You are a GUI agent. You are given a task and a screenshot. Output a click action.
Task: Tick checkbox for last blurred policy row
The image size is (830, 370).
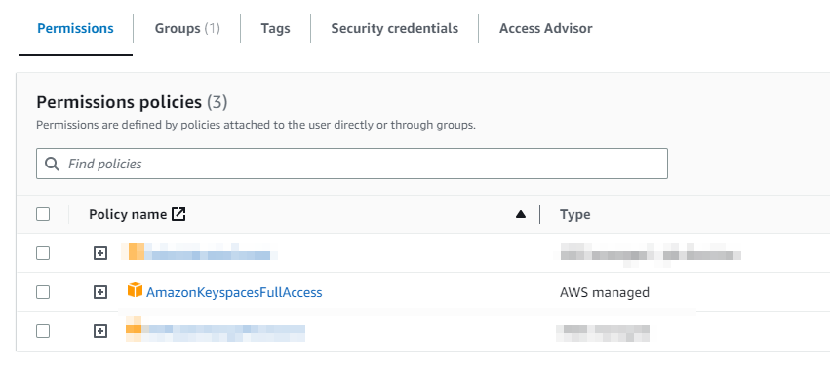pos(43,331)
